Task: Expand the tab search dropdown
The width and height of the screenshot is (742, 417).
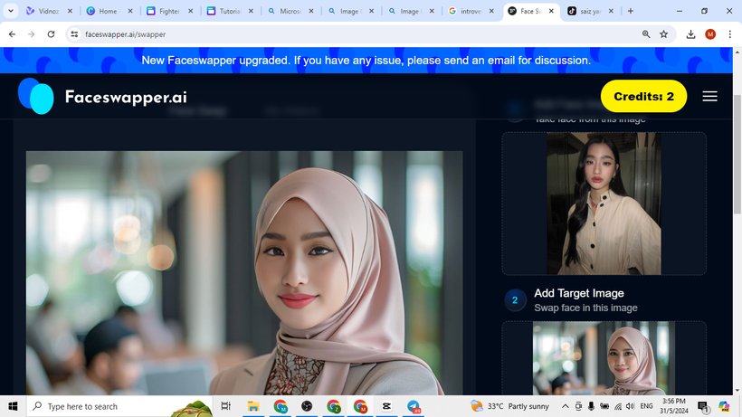Action: [x=11, y=11]
